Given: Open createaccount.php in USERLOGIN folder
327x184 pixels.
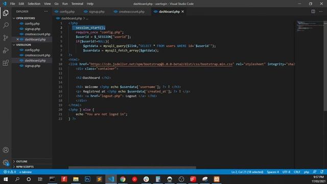Looking at the screenshot, I should click(37, 55).
